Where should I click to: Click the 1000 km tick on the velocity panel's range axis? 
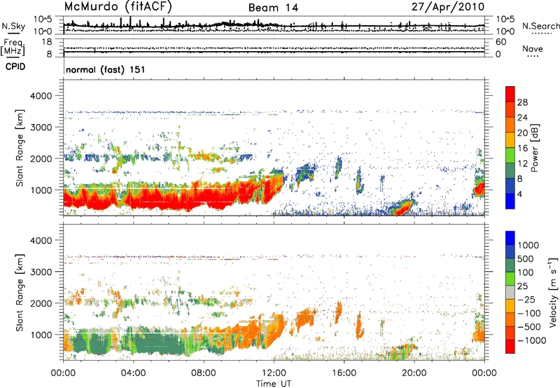pyautogui.click(x=41, y=335)
